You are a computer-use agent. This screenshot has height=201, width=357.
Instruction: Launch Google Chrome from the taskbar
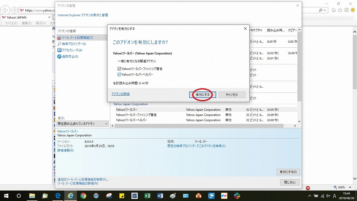83,196
